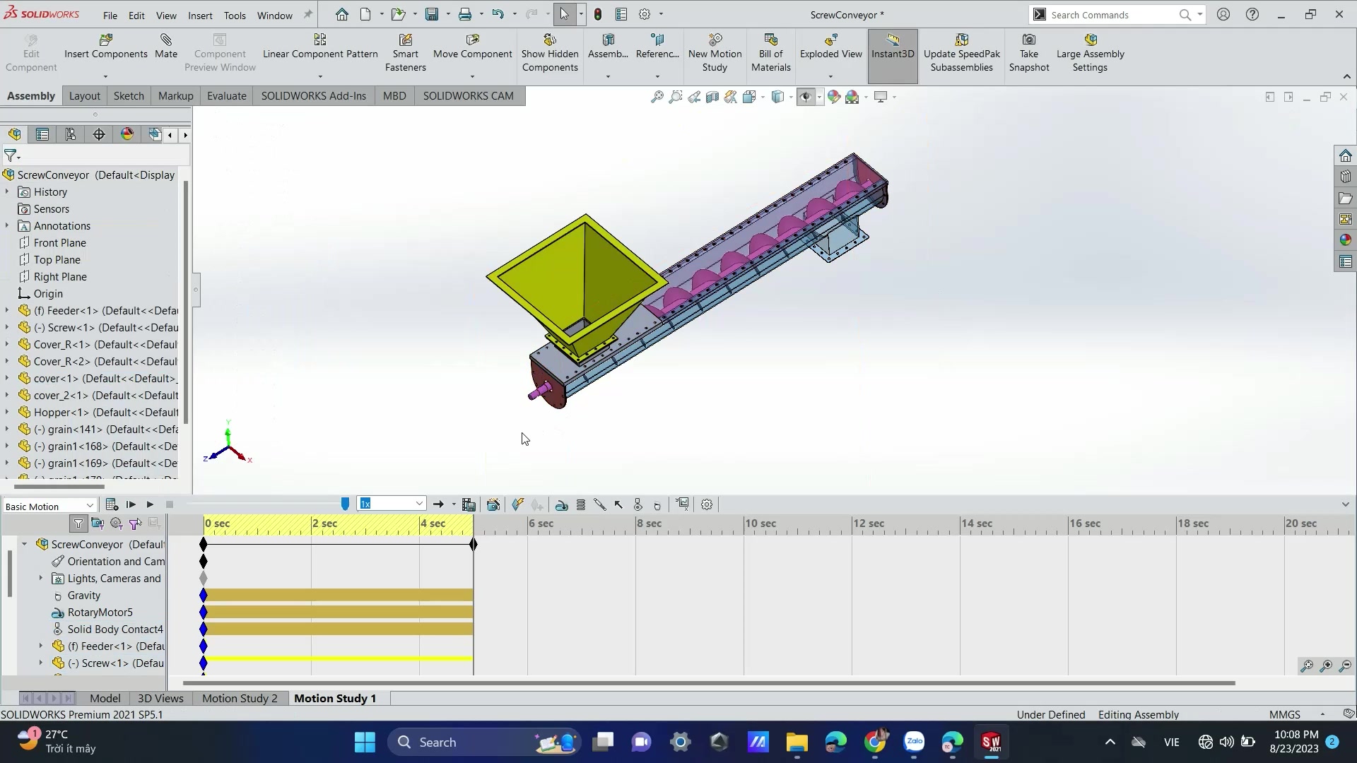Click Smart Fasteners icon
Viewport: 1357px width, 763px height.
[405, 40]
